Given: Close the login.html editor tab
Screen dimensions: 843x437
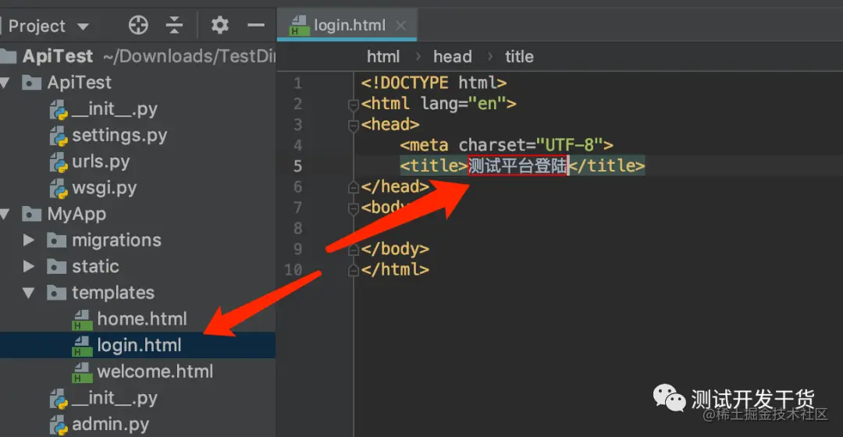Looking at the screenshot, I should click(400, 25).
